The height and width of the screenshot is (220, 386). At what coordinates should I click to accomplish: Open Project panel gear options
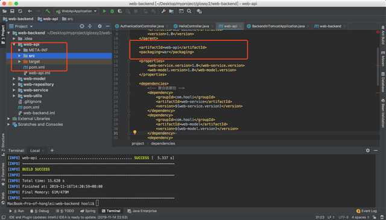click(100, 26)
